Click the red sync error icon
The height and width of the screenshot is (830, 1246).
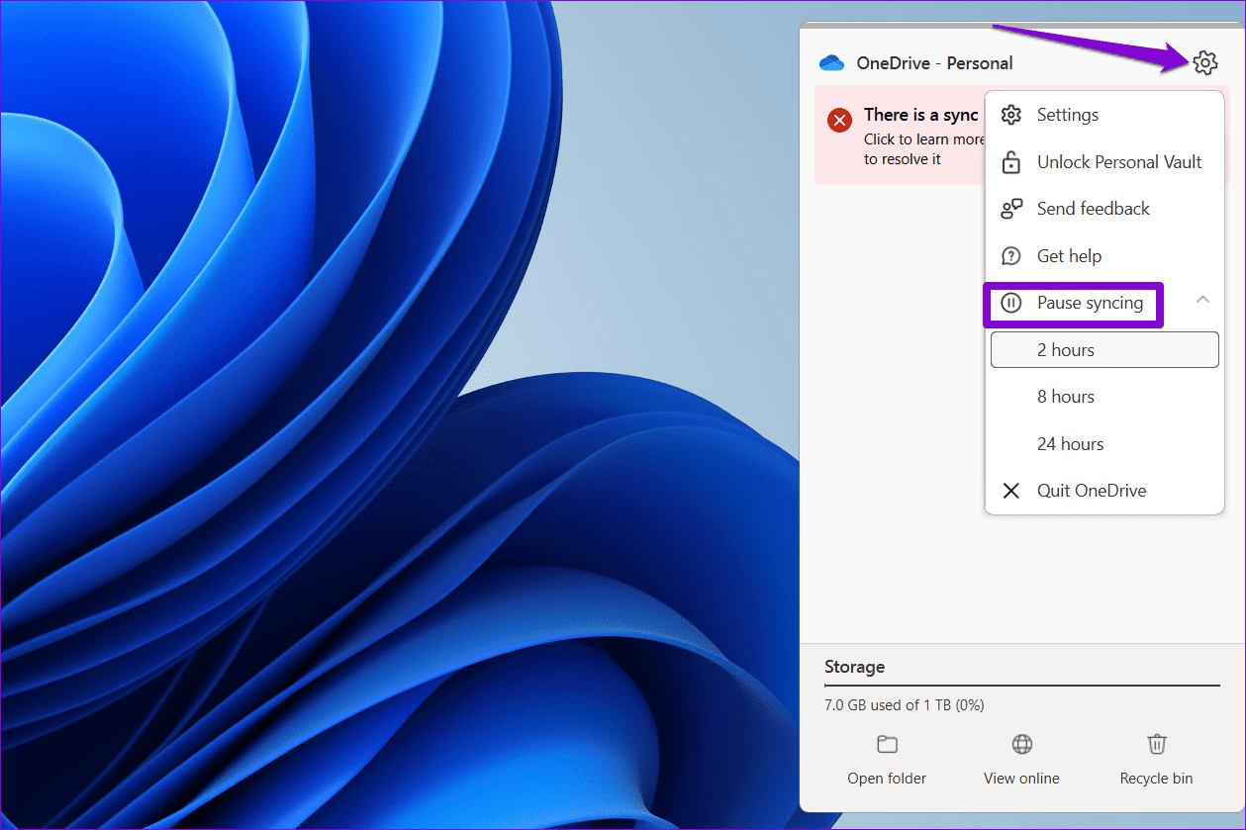840,121
